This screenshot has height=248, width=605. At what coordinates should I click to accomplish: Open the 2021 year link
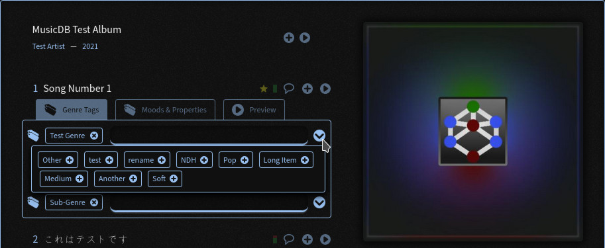tap(90, 46)
